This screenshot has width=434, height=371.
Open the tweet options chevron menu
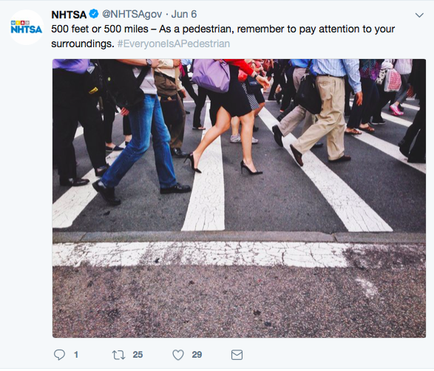tap(419, 15)
